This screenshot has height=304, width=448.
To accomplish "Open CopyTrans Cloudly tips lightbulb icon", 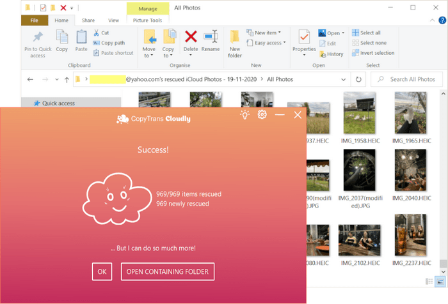I will pos(245,115).
